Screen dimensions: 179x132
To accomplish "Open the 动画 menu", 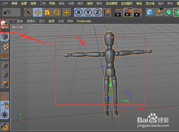I will (71, 3).
